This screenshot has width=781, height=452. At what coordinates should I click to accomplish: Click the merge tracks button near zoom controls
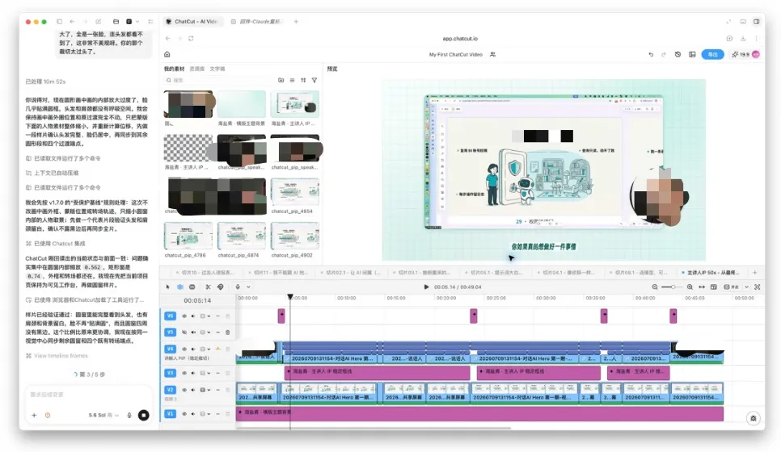point(731,287)
